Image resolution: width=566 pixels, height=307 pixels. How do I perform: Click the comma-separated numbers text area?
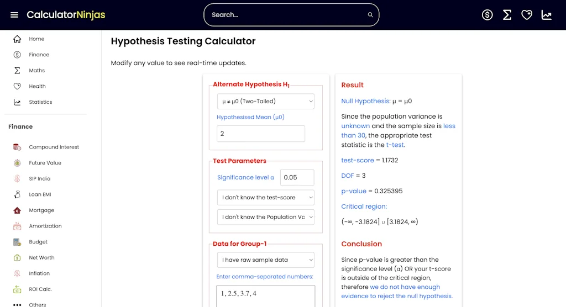click(265, 296)
